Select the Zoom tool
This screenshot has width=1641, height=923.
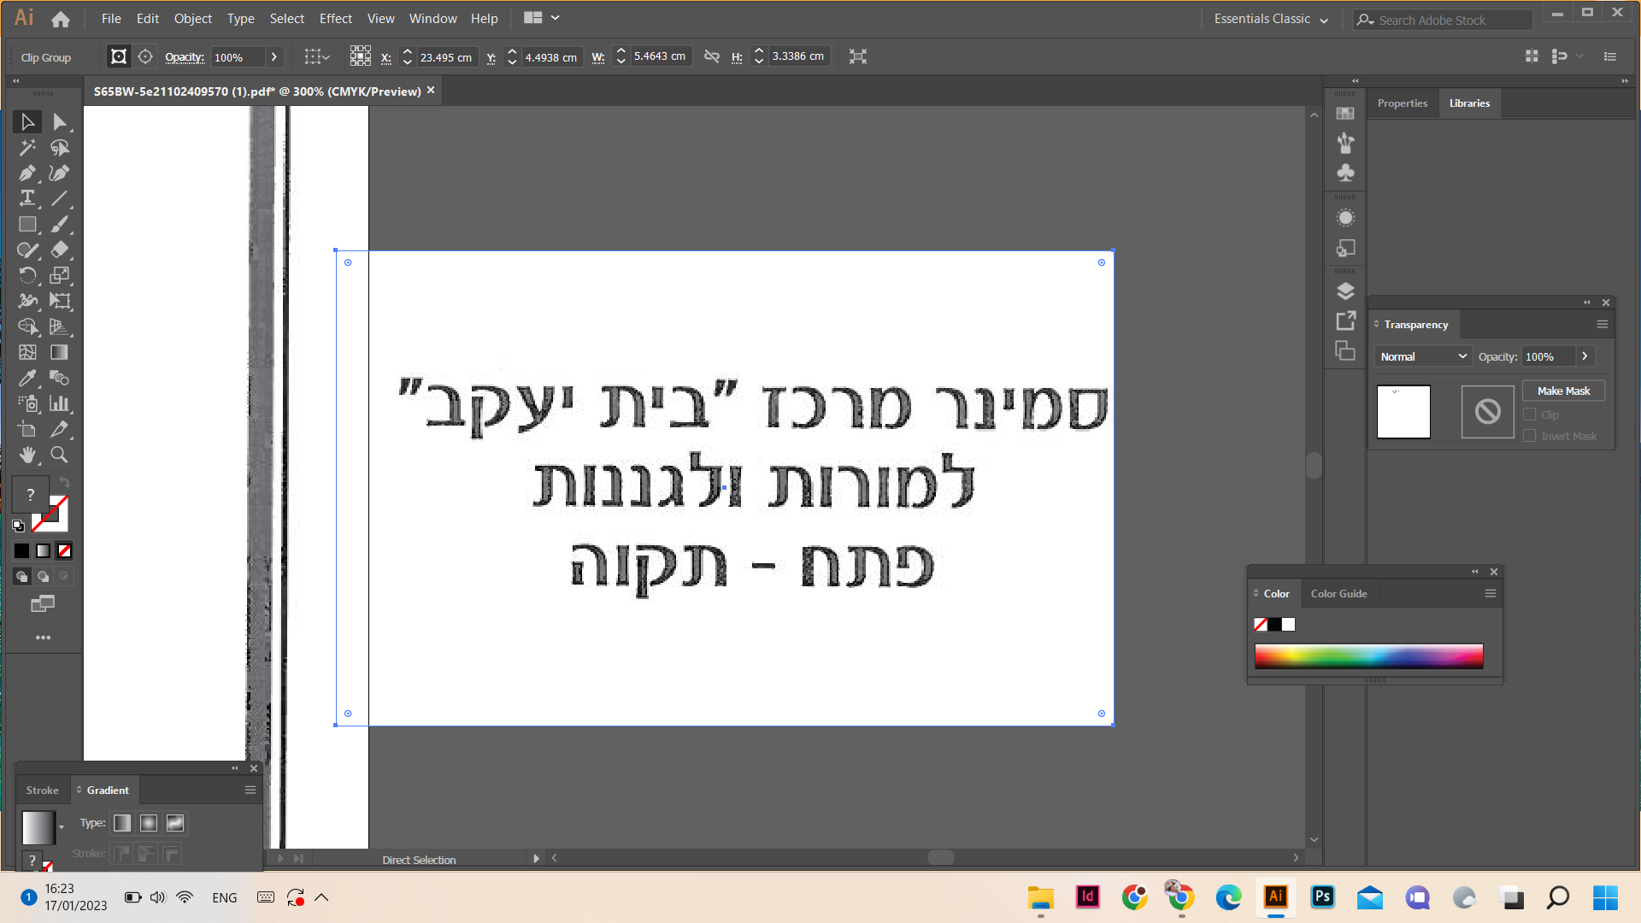click(59, 455)
